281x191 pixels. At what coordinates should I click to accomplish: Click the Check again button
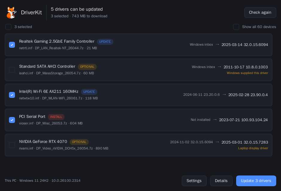pyautogui.click(x=260, y=13)
